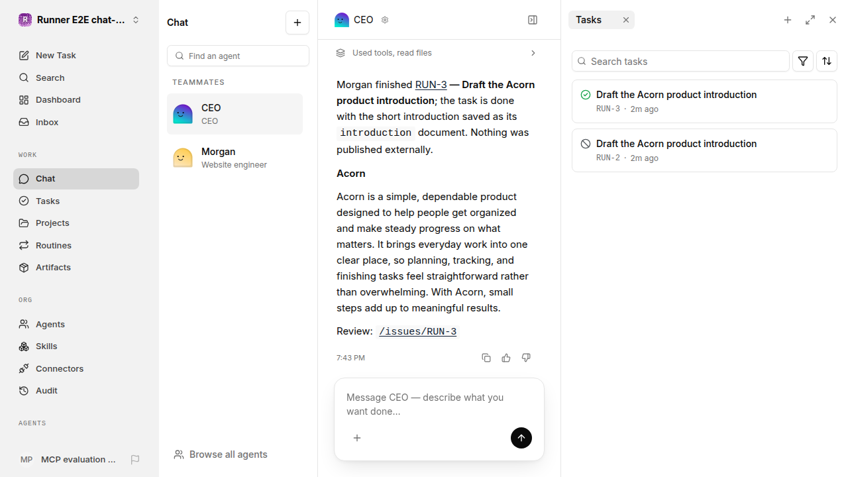Open the MCP evaluation user account
Viewport: 848px width, 477px height.
(69, 460)
